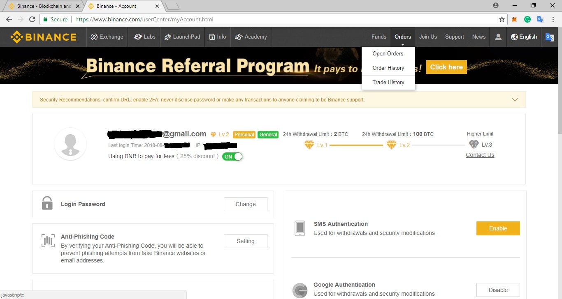Close the Binance - Account tab
This screenshot has height=299, width=562.
(x=157, y=6)
